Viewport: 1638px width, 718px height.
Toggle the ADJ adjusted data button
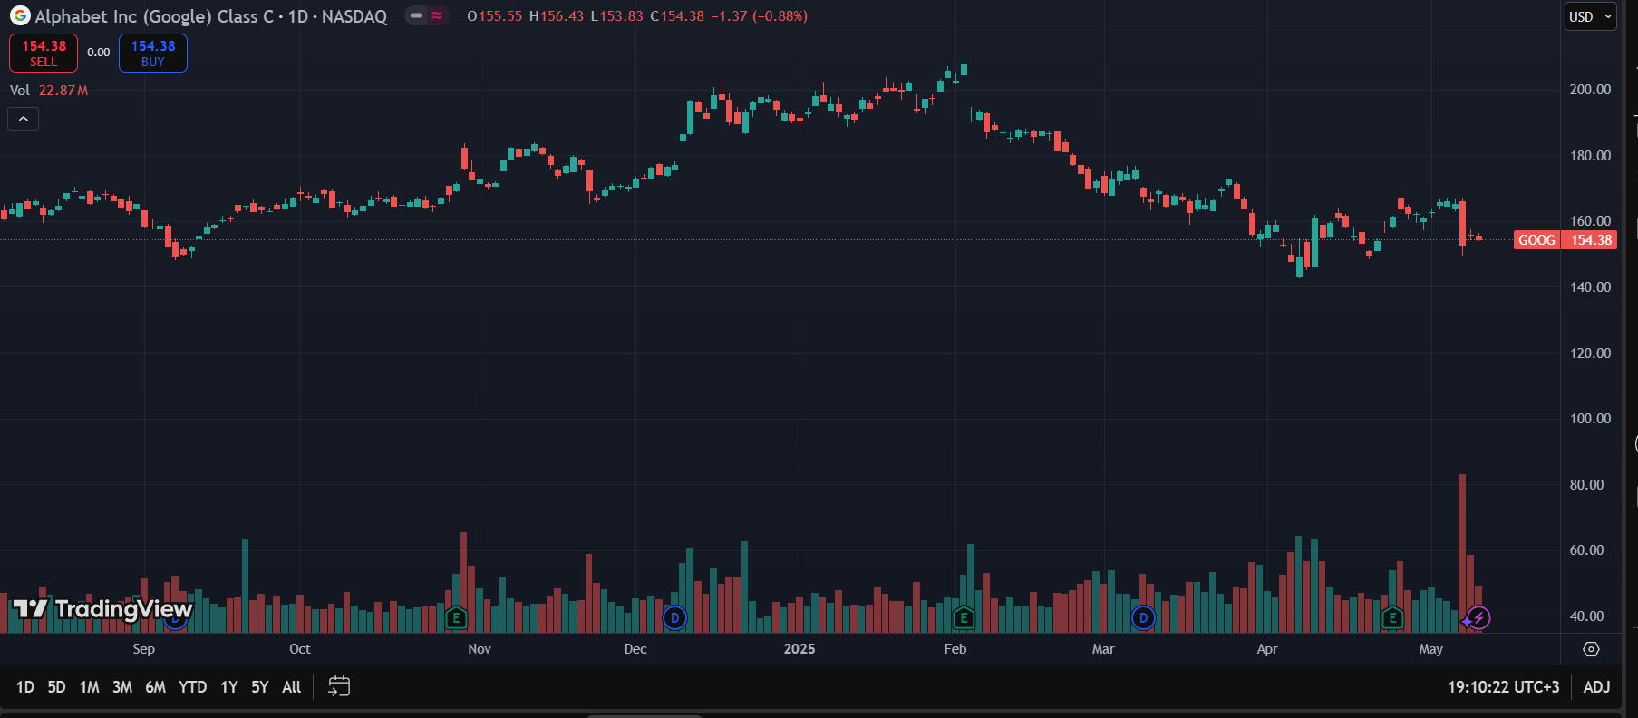click(x=1596, y=687)
